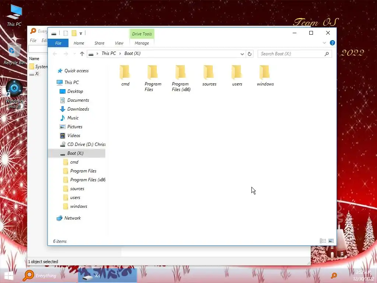The image size is (377, 283).
Task: Select sources folder in navigation tree
Action: [77, 189]
